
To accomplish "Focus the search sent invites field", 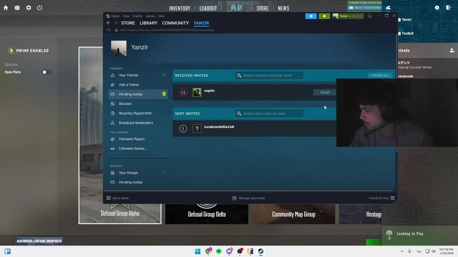I will (269, 114).
